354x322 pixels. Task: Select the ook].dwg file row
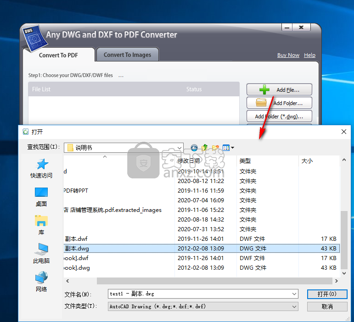pos(202,268)
